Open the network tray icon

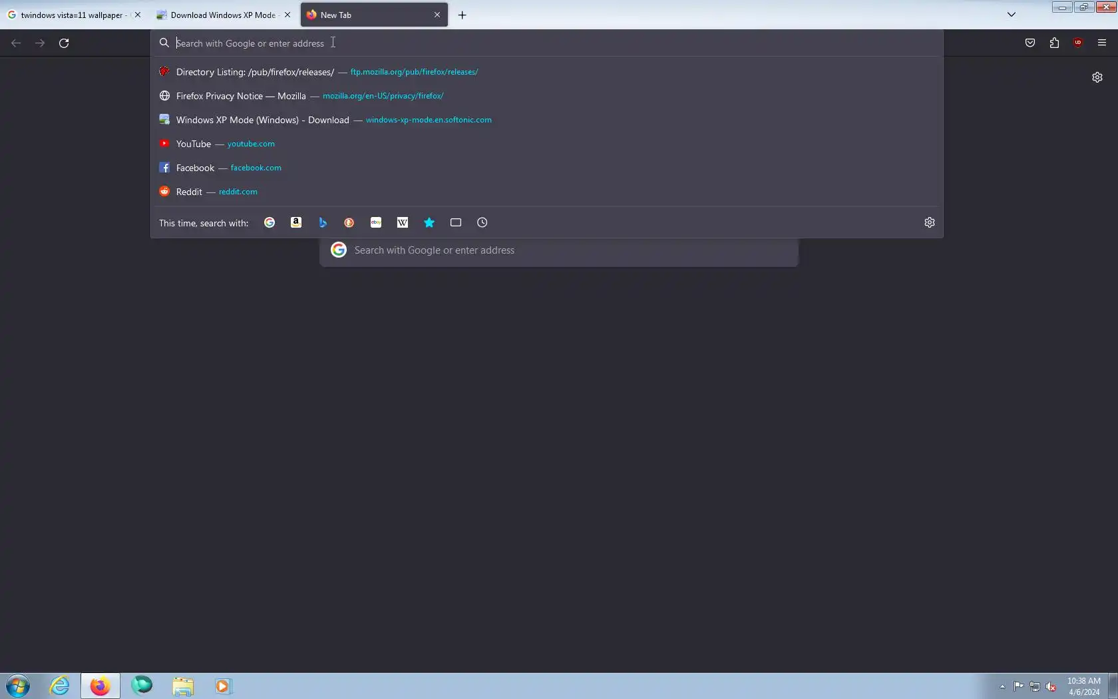tap(1035, 686)
